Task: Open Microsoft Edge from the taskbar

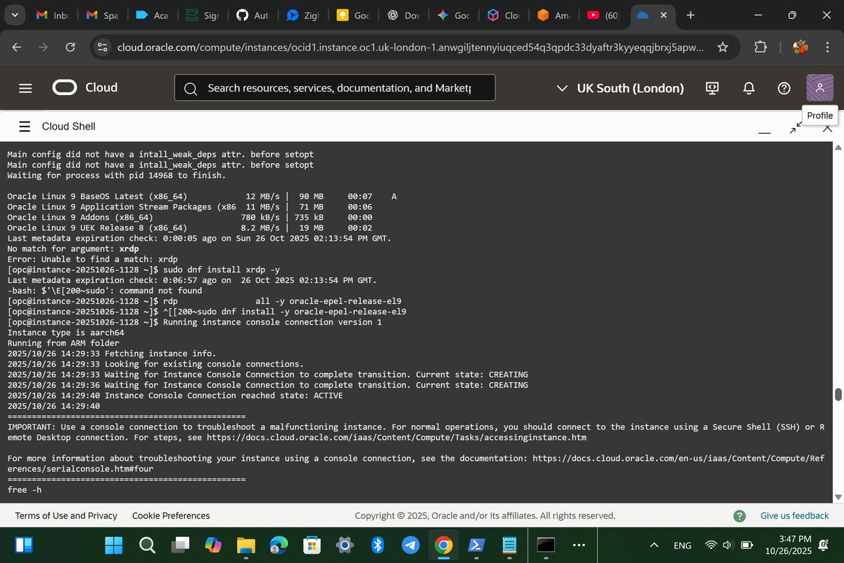Action: pyautogui.click(x=279, y=545)
